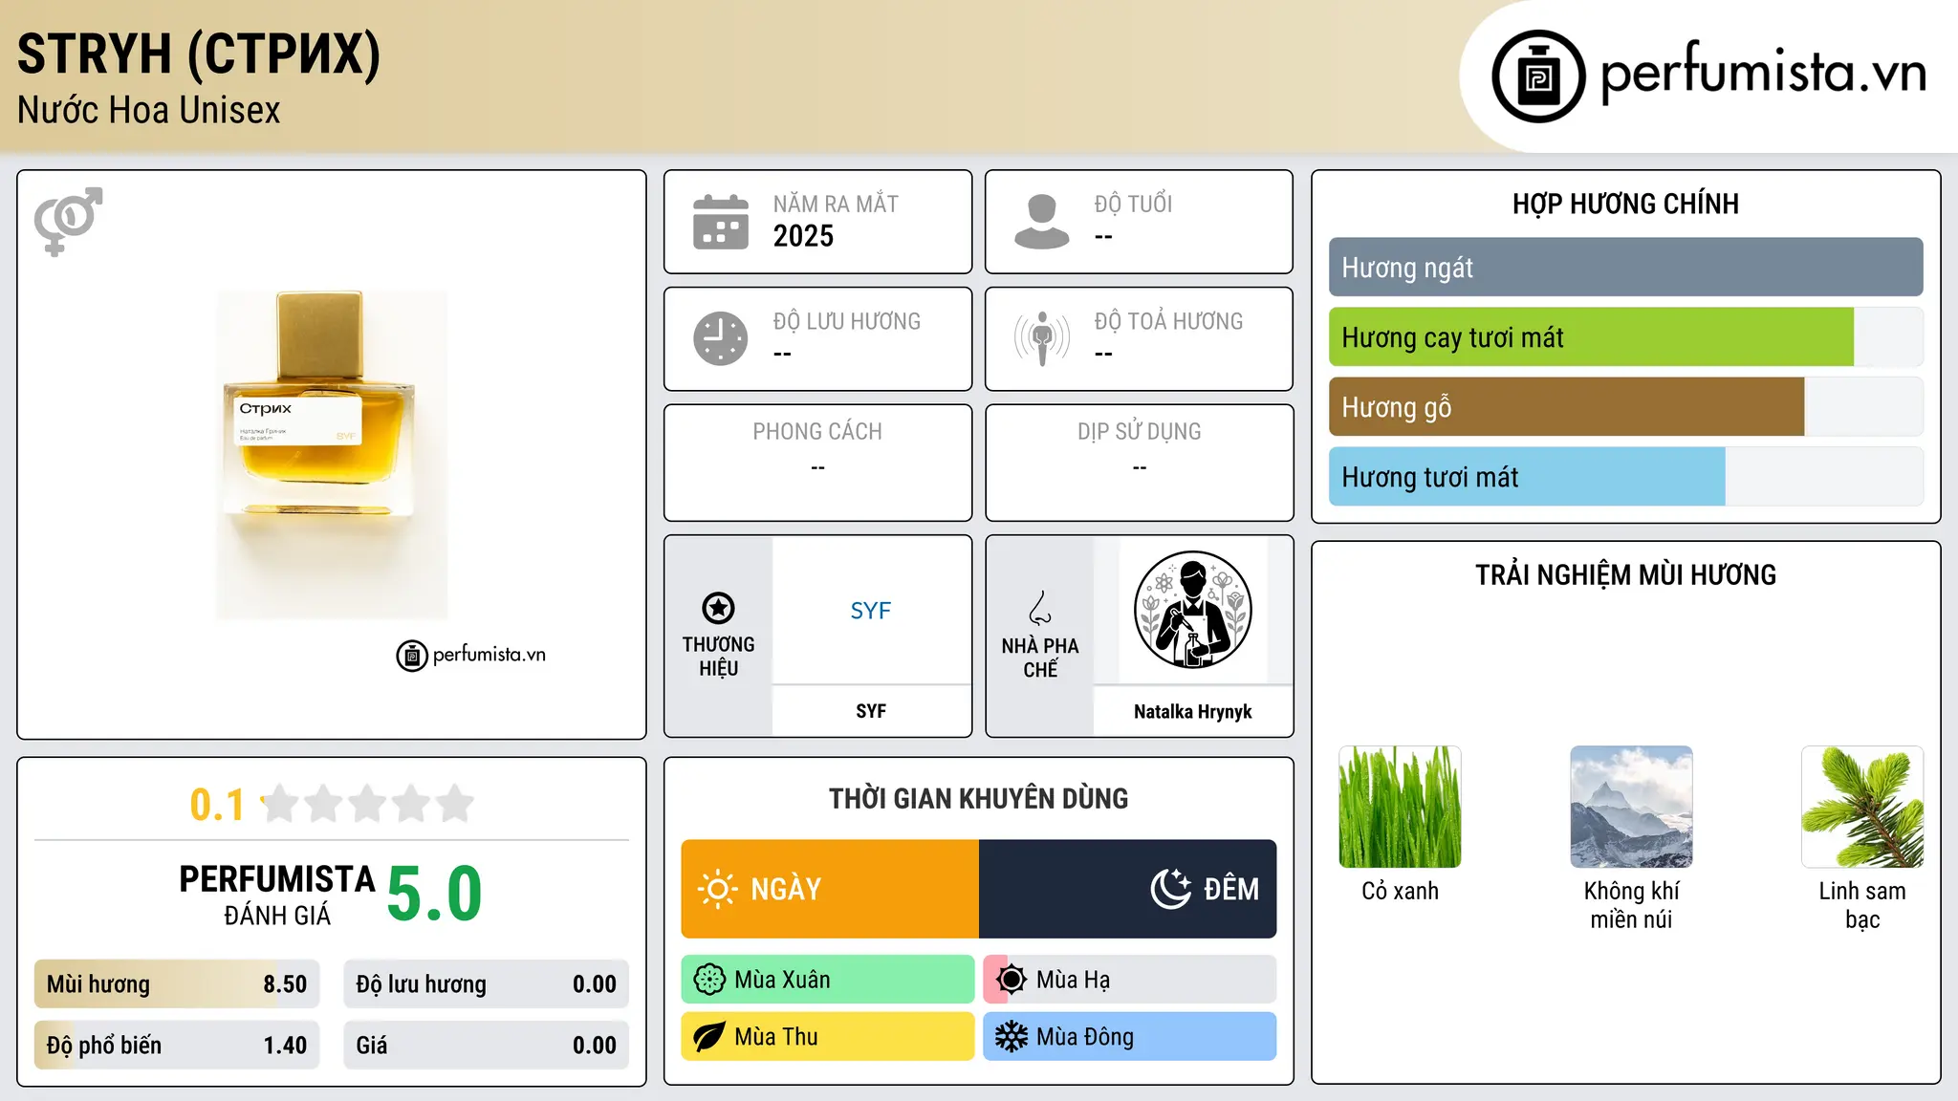Click the Dịp sử dụng card
This screenshot has width=1958, height=1101.
1140,463
